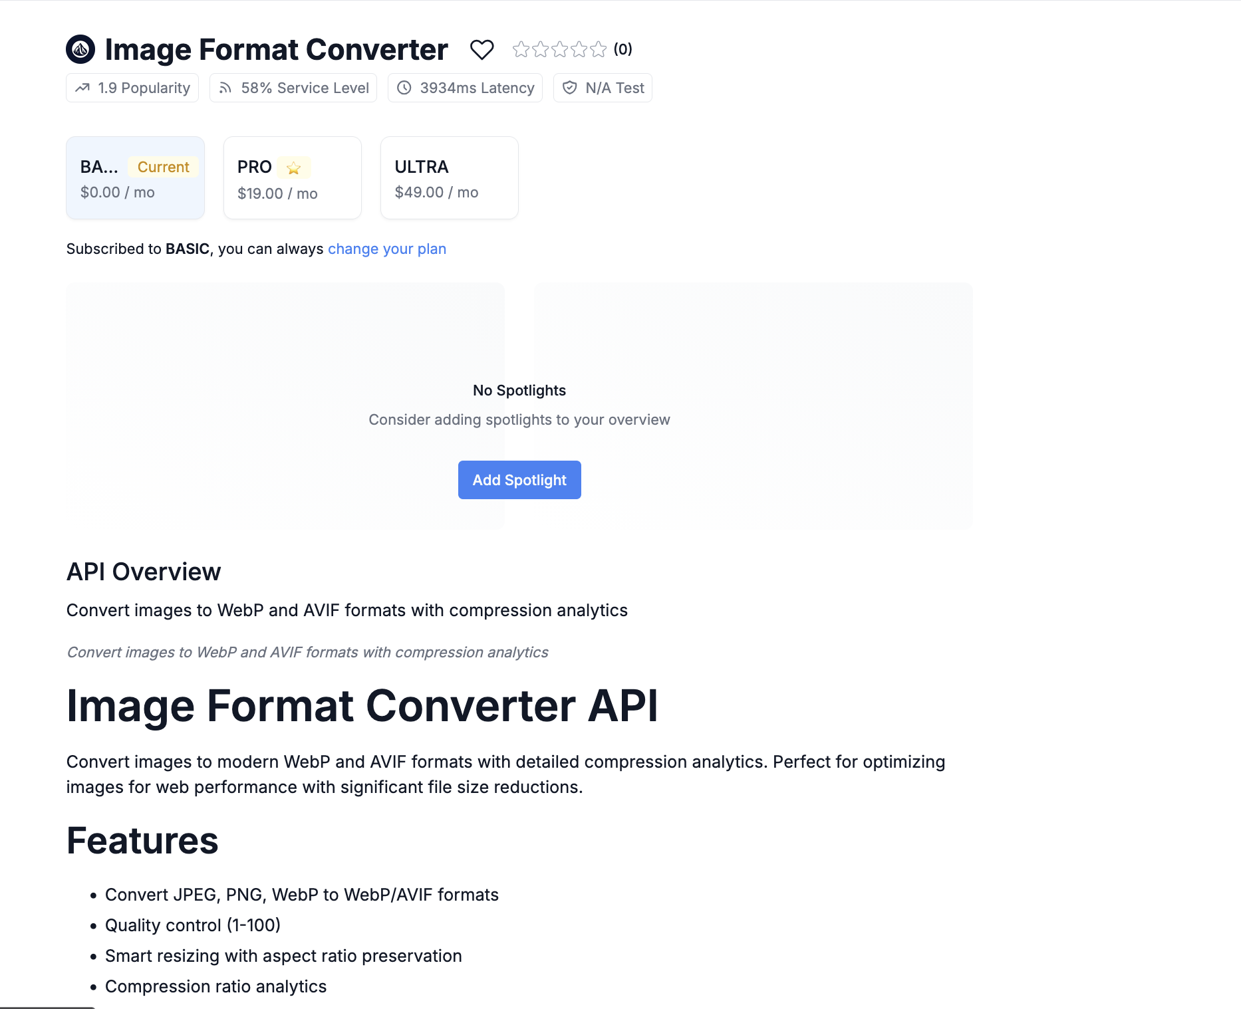Toggle the favorite heart icon
This screenshot has height=1009, width=1241.
482,49
